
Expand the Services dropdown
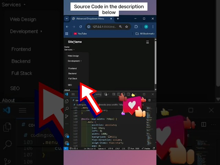click(x=69, y=49)
